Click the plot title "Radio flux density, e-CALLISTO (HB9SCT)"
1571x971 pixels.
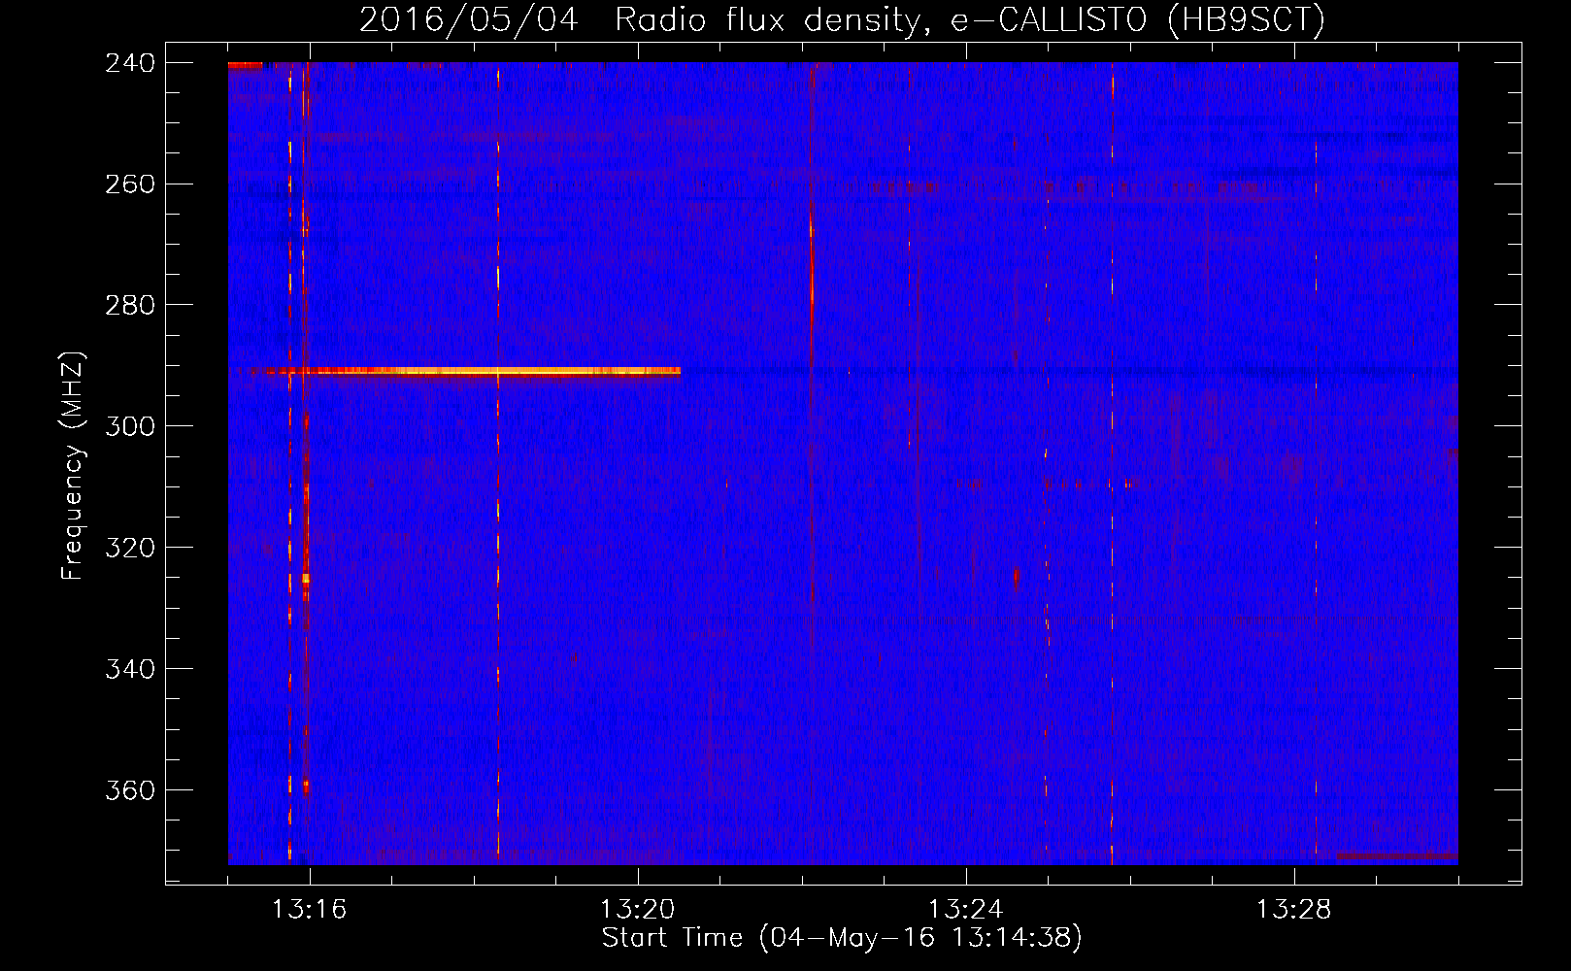970,20
